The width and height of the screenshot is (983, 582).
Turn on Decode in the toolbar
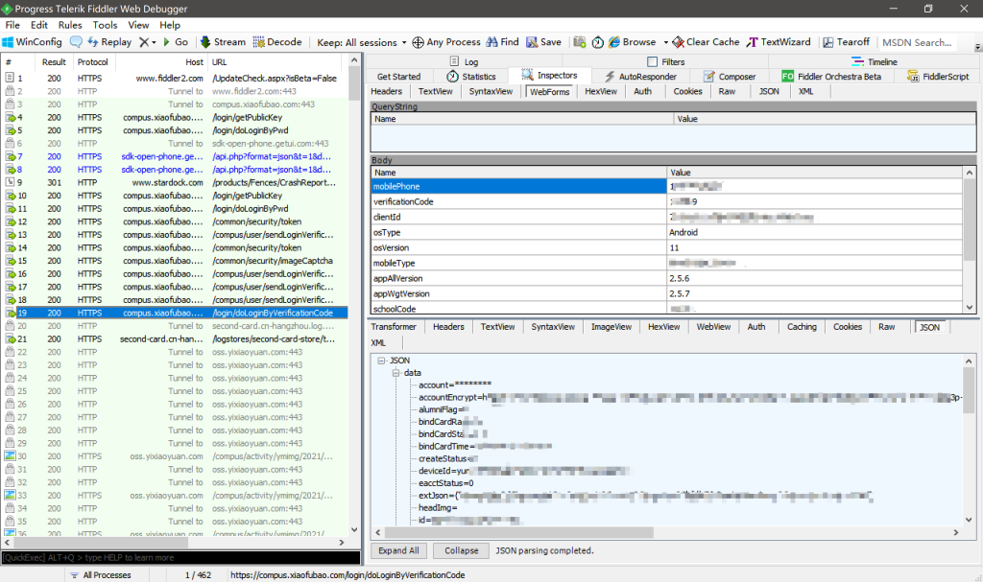point(277,42)
